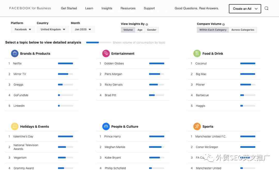
Task: Open the People & Culture category heading
Action: tap(125, 126)
